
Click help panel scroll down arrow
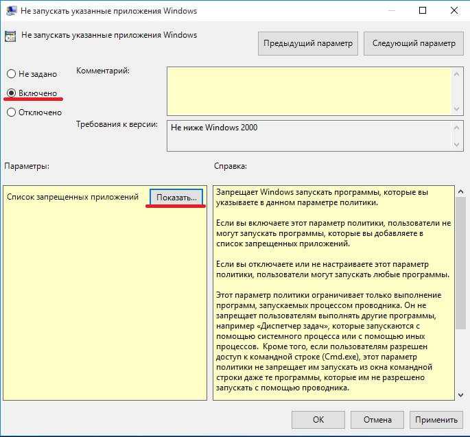461,395
